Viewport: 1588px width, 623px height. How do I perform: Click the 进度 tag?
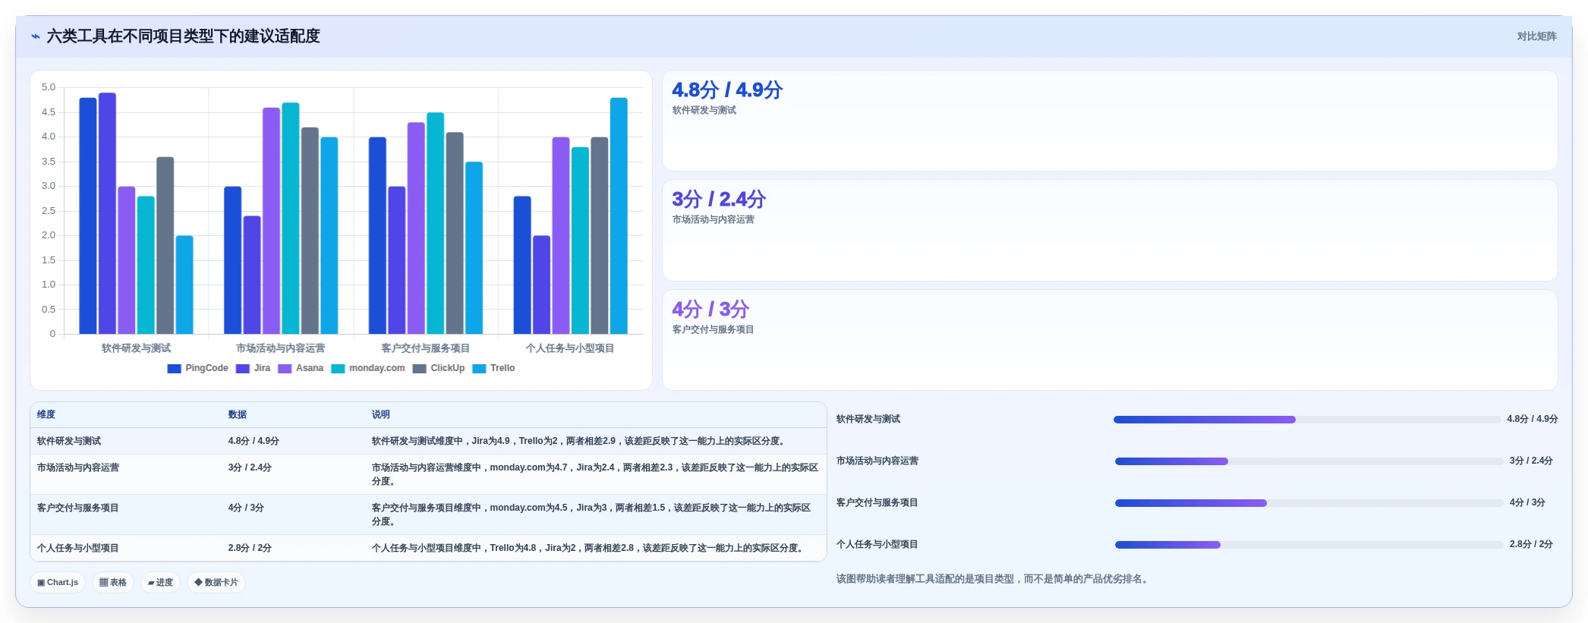pos(160,583)
